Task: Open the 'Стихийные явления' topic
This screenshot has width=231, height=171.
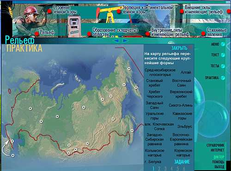Action: [217, 32]
